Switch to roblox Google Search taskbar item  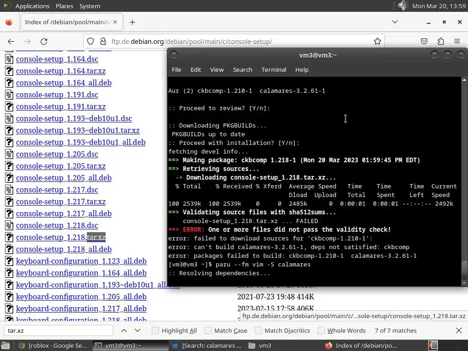point(53,346)
